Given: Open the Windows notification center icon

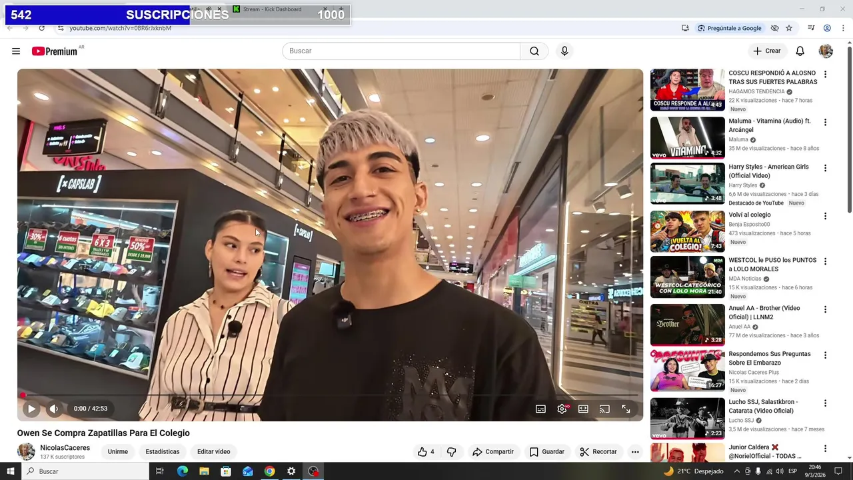Looking at the screenshot, I should [x=839, y=471].
